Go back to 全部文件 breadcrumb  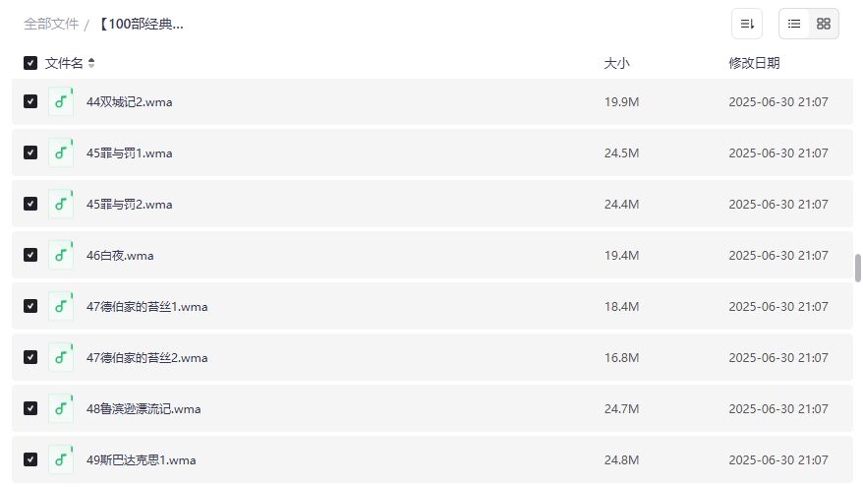click(51, 24)
